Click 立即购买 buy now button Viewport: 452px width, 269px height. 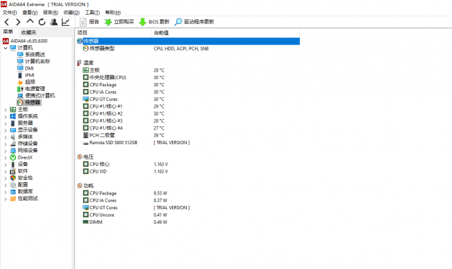pos(118,22)
